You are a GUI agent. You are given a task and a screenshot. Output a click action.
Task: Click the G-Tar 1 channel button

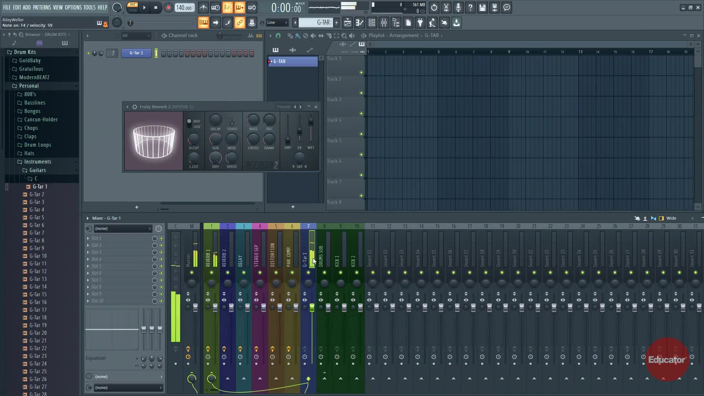[136, 53]
